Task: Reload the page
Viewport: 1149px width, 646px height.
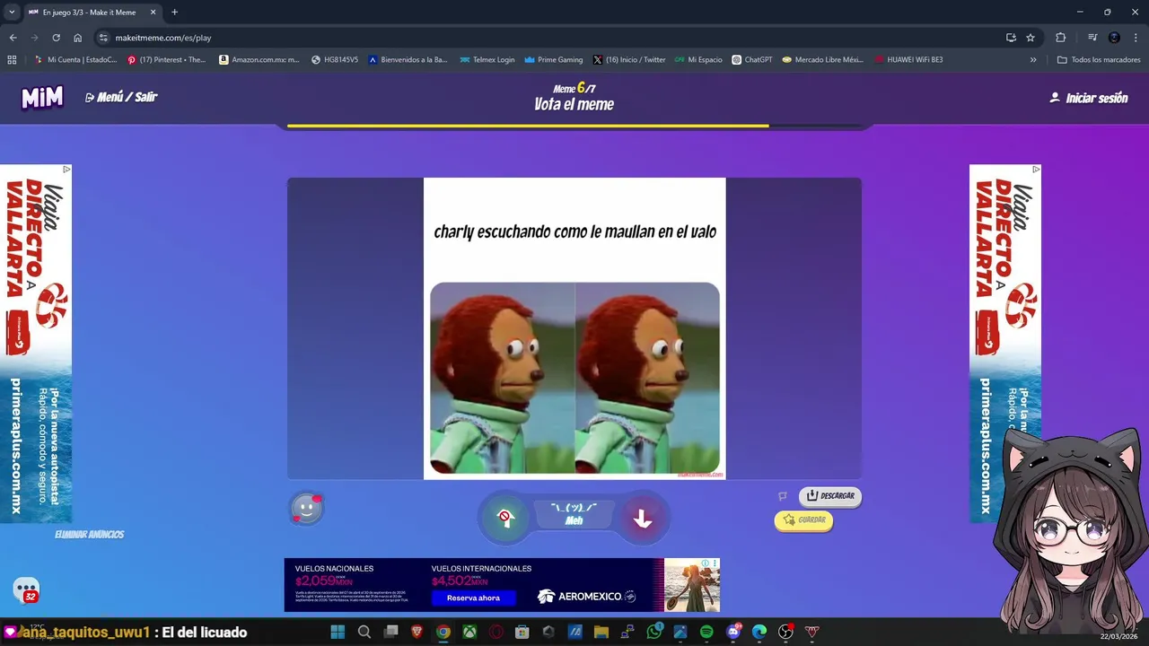Action: (x=56, y=38)
